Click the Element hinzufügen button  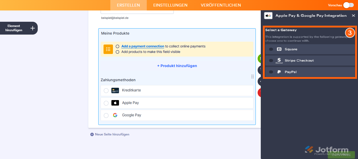pyautogui.click(x=18, y=28)
